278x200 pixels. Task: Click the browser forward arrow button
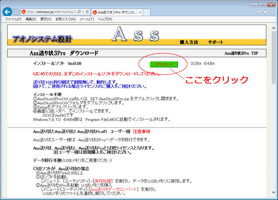pos(16,12)
